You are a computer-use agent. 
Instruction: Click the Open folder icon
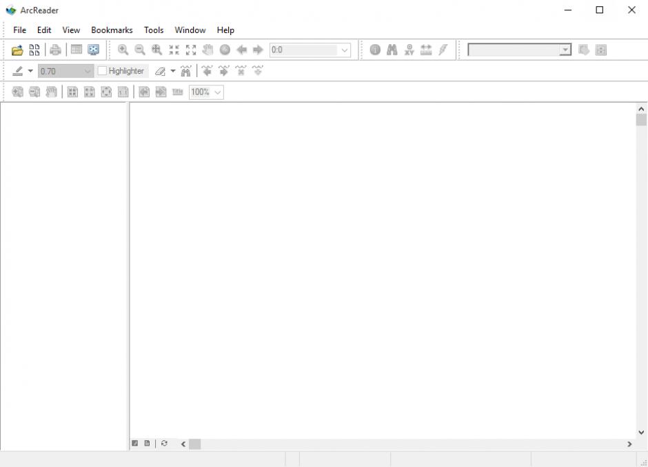[x=17, y=50]
